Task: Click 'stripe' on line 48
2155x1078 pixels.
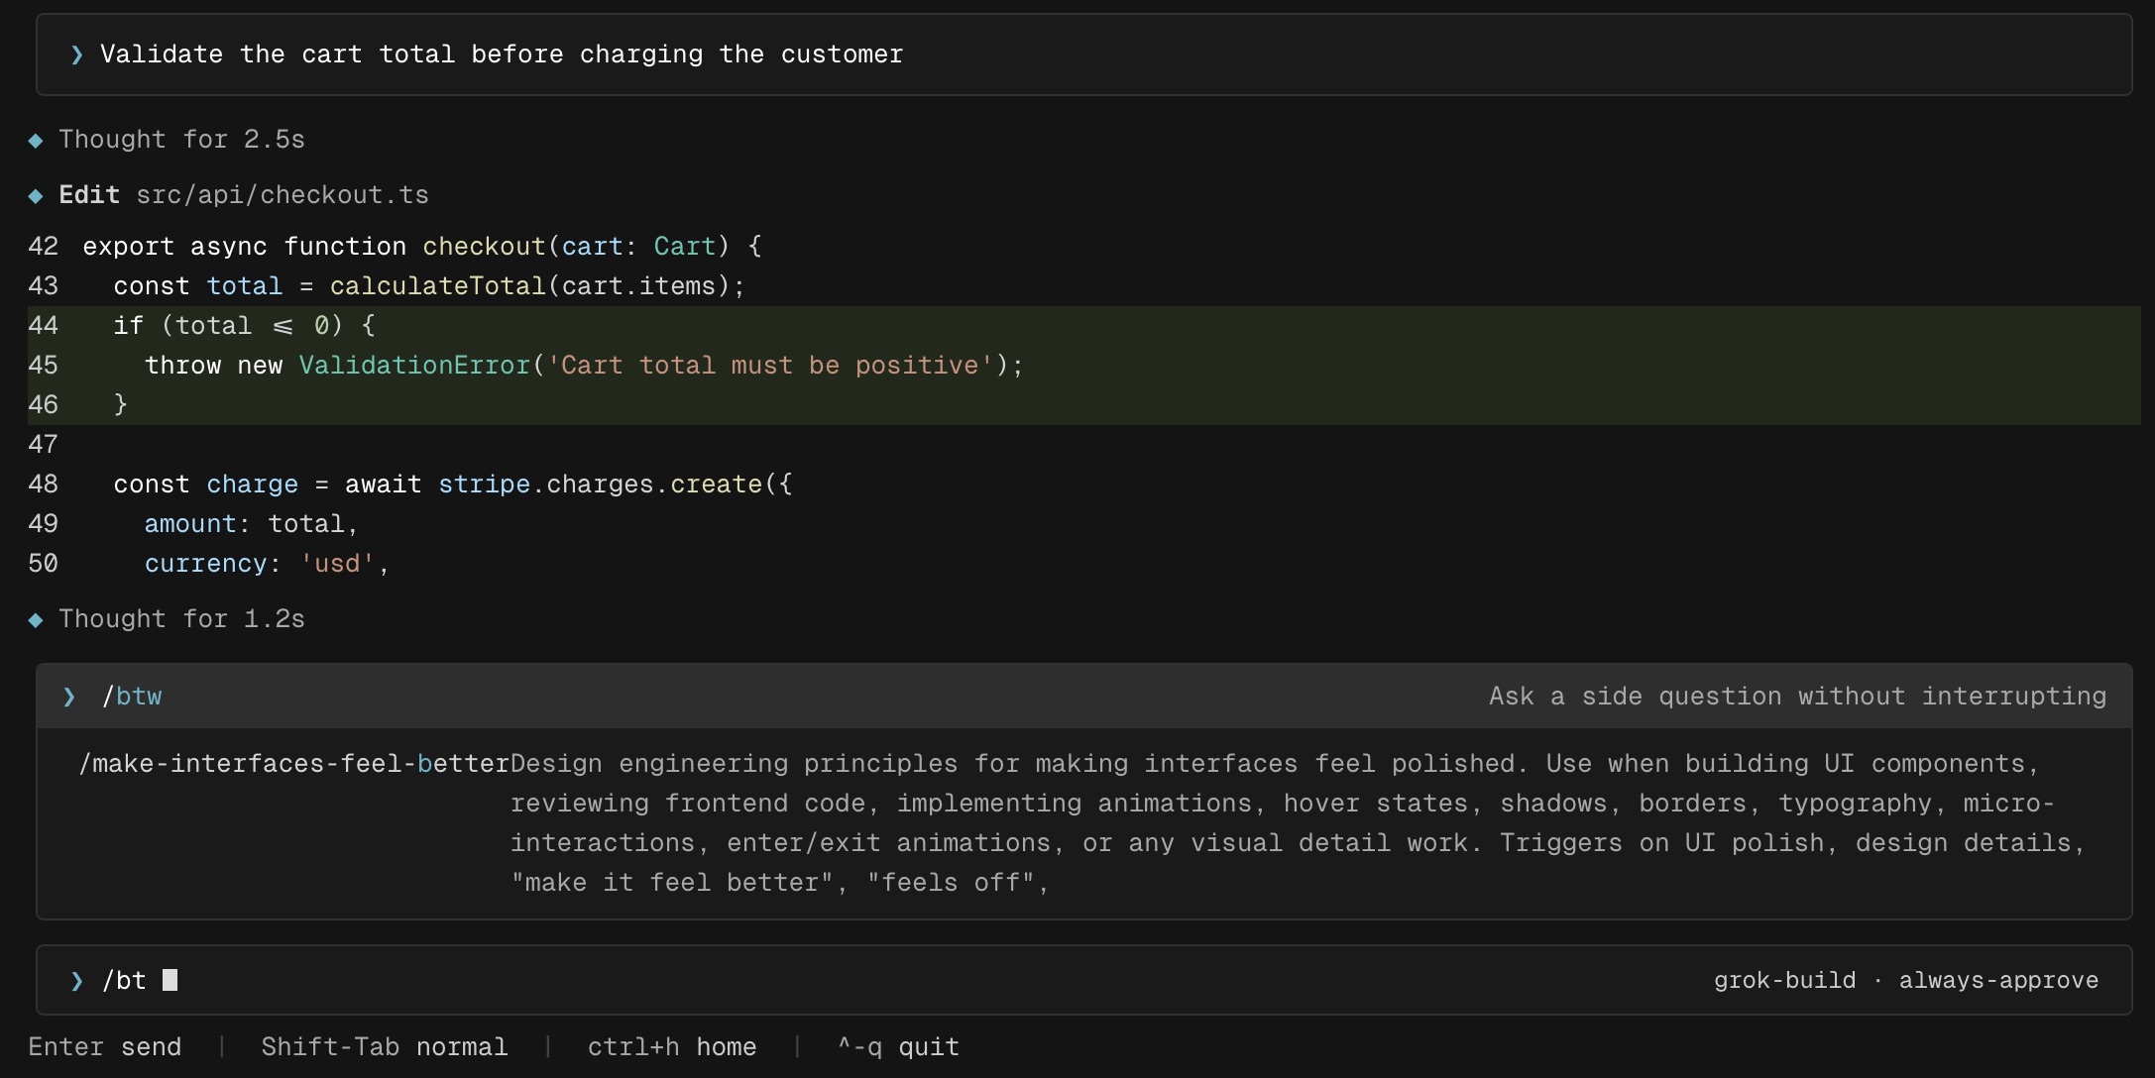Action: (484, 485)
